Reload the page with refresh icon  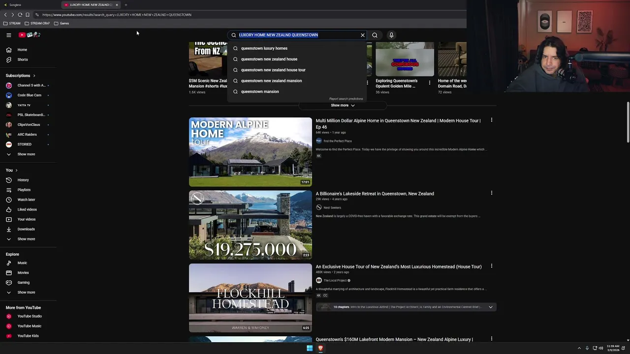20,15
